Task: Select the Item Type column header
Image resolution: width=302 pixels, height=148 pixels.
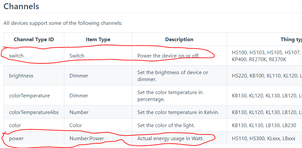Action: (98, 40)
